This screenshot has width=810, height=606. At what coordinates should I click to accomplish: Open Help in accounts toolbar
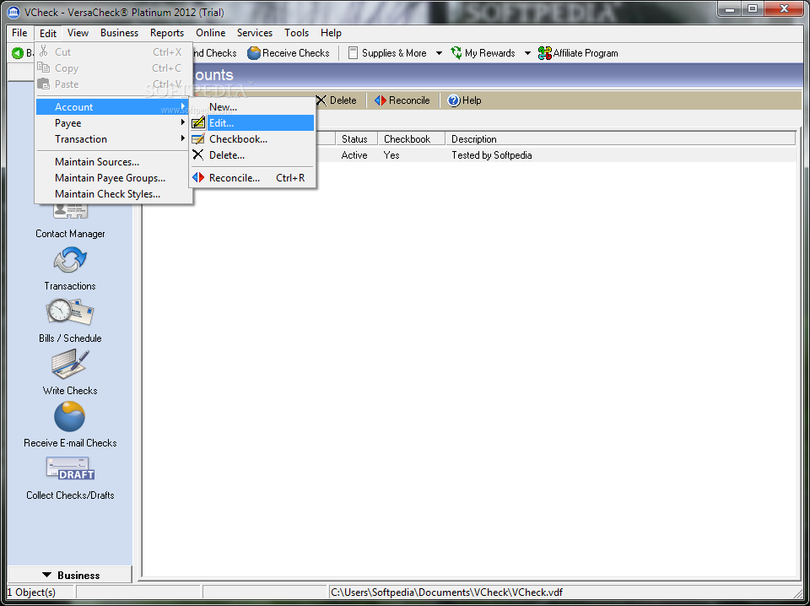pyautogui.click(x=464, y=100)
